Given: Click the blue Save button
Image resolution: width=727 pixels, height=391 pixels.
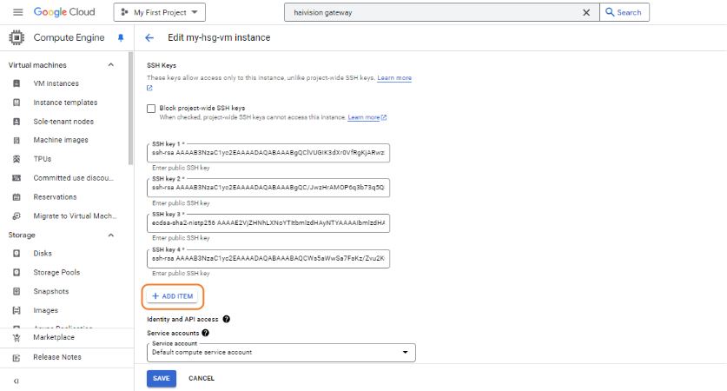Looking at the screenshot, I should [161, 378].
